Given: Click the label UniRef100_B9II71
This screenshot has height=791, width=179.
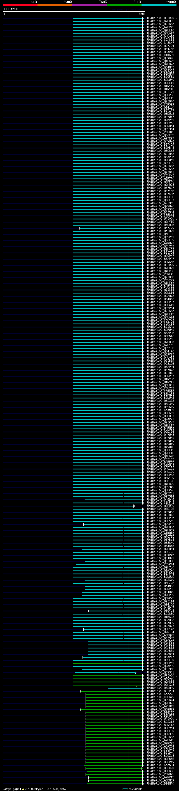Looking at the screenshot, I should point(161,92).
